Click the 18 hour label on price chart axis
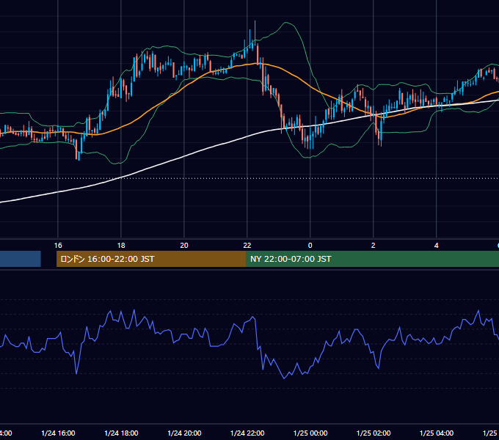Screen dimensions: 499x440 pyautogui.click(x=121, y=246)
